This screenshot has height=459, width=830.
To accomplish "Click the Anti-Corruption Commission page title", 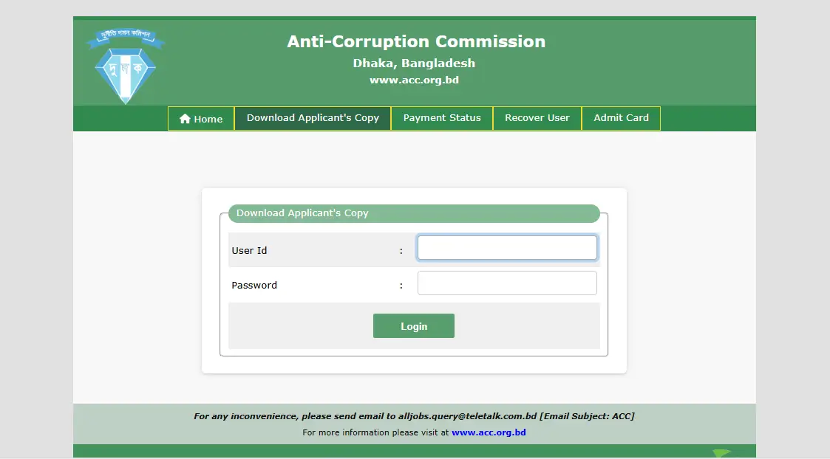I will pyautogui.click(x=416, y=41).
